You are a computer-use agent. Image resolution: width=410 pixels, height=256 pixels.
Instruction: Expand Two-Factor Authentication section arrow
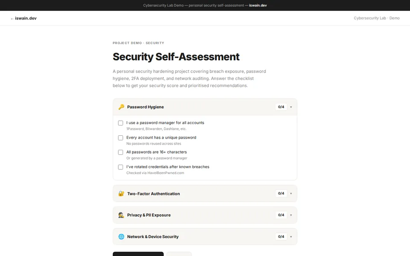pyautogui.click(x=291, y=194)
